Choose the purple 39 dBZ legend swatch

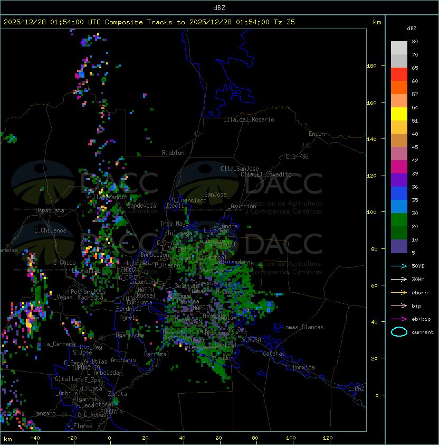coord(399,180)
